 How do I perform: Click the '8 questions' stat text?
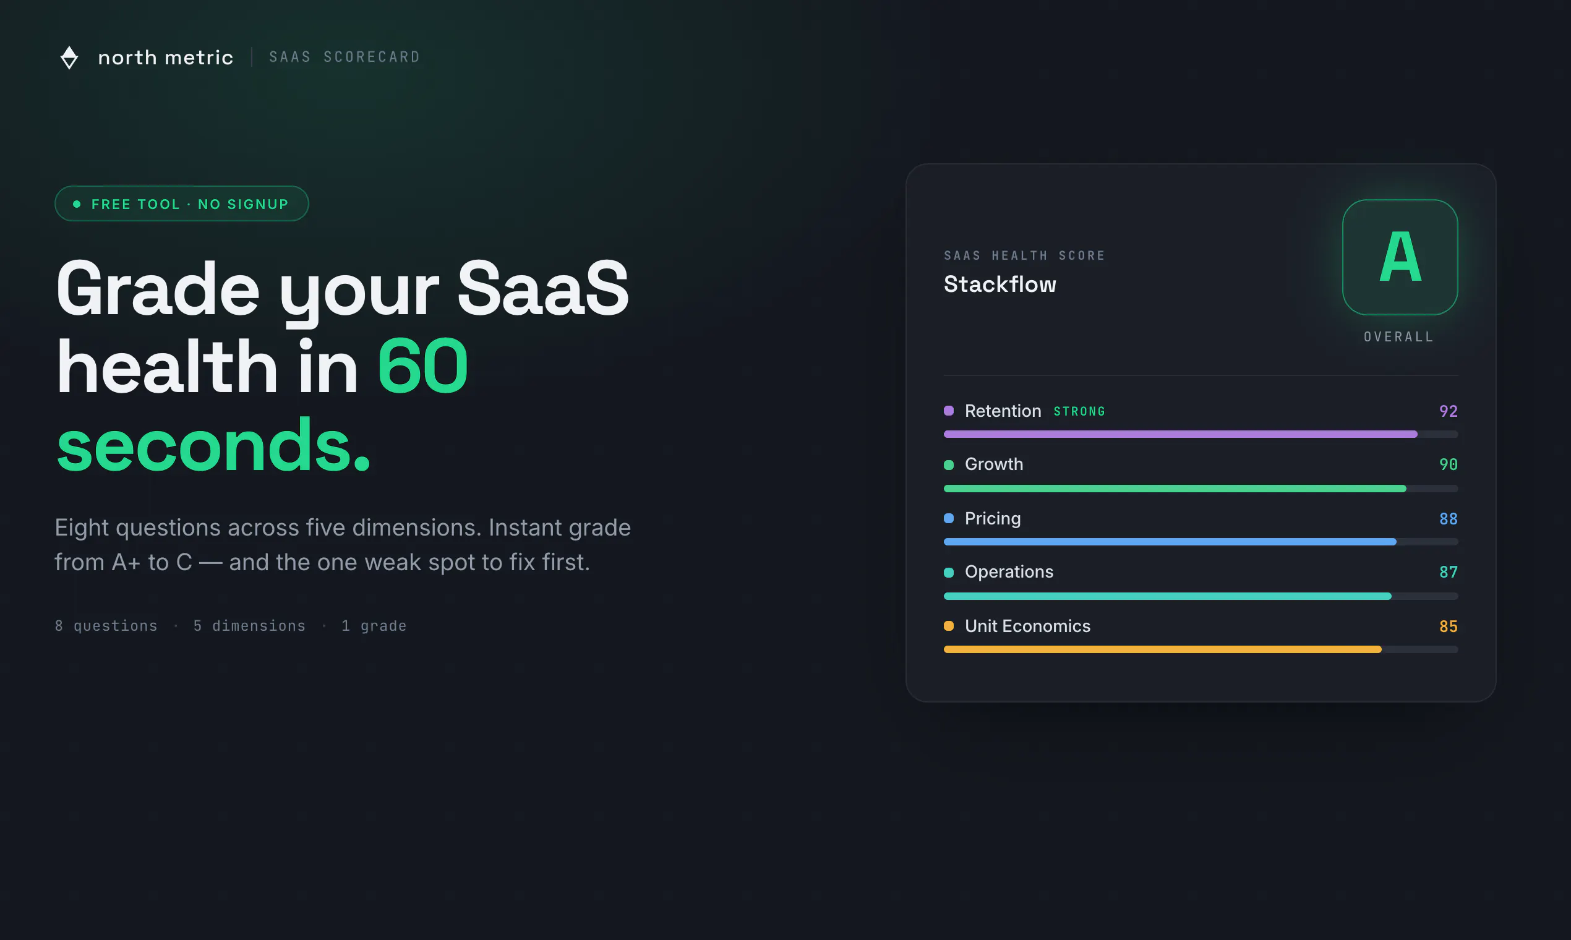[x=106, y=626]
